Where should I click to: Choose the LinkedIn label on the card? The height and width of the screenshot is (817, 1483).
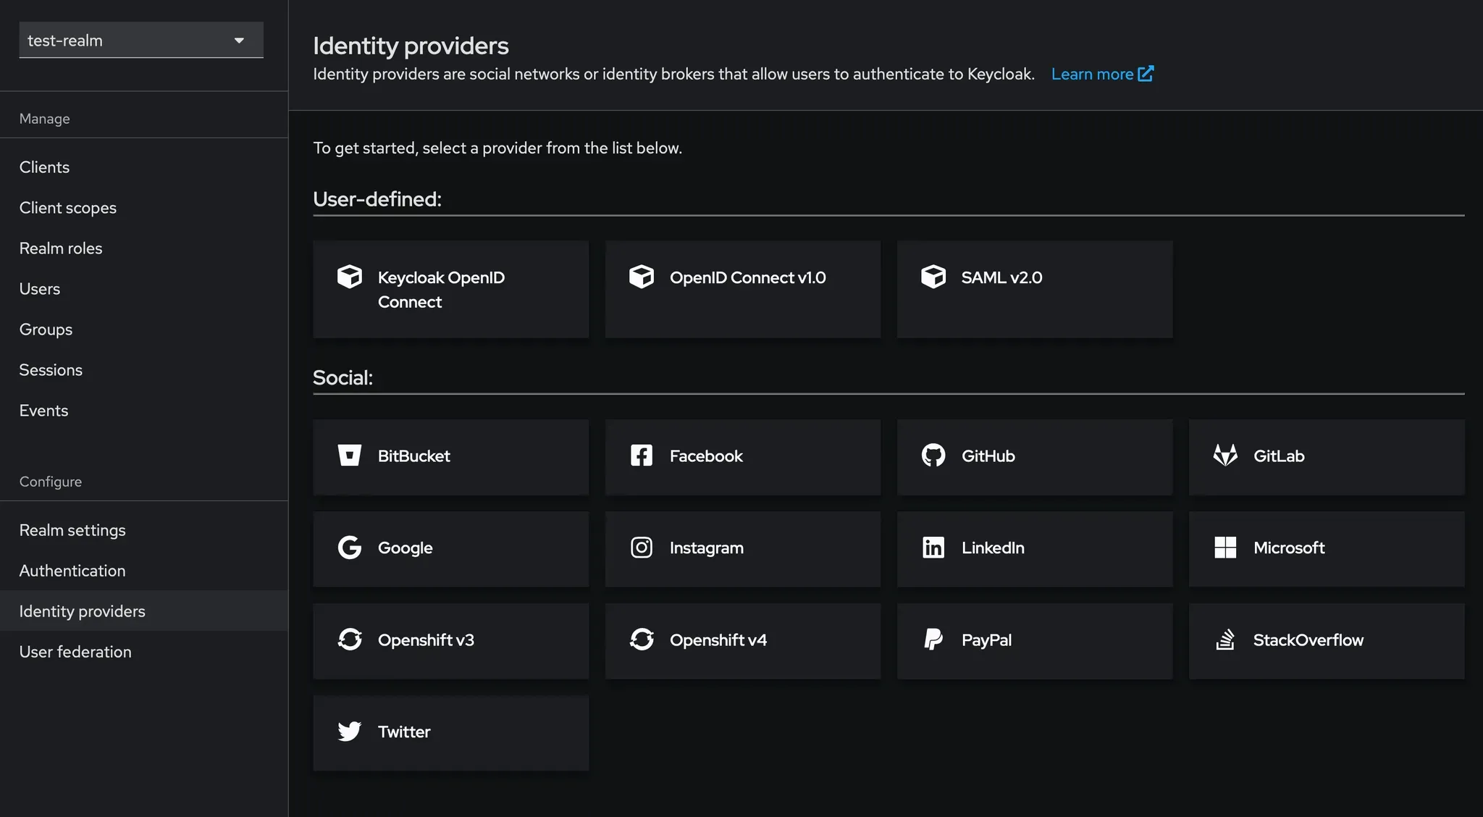point(993,548)
